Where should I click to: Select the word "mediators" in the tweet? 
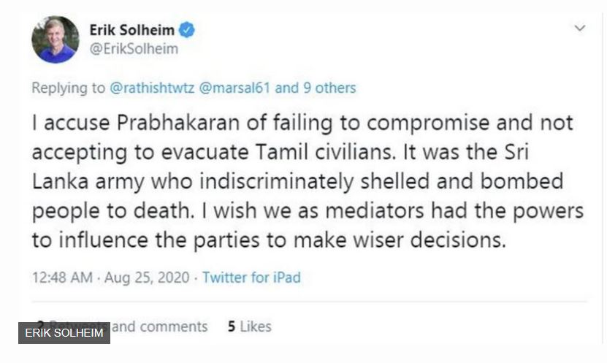point(374,211)
